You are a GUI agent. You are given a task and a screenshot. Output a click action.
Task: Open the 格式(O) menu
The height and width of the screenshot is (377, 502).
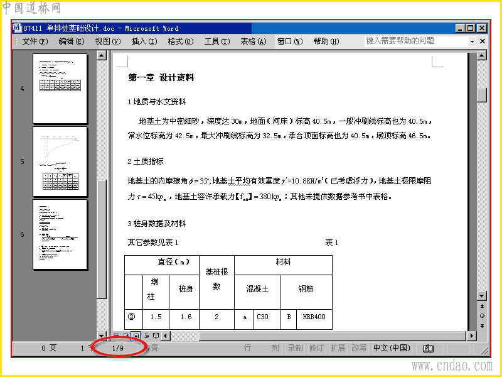[x=180, y=41]
